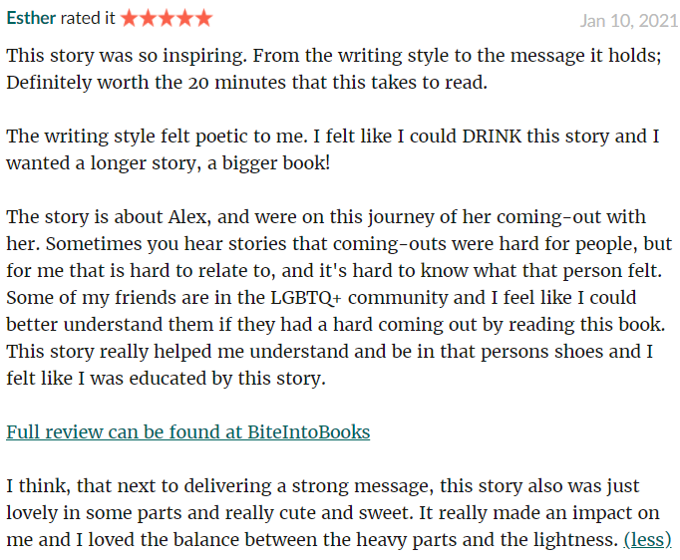Screen dimensions: 680x560
Task: Click the second rating star
Action: click(148, 18)
